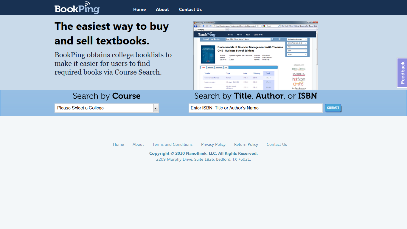Click the BookPing obtains college booklists description
Screen dimensions: 407x229
(x=113, y=64)
